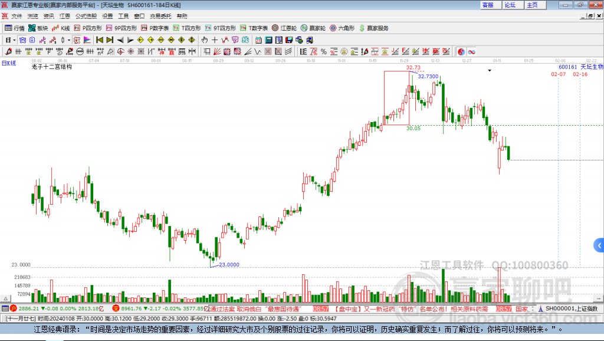The width and height of the screenshot is (604, 341).
Task: Select the crosshair cursor tool
Action: 215,40
